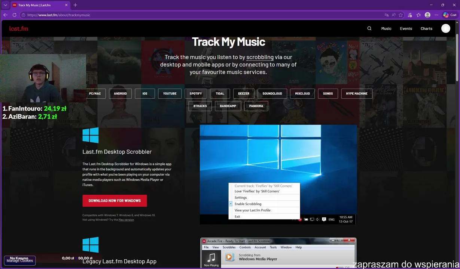460x269 pixels.
Task: Add this page to favorites star
Action: pyautogui.click(x=401, y=15)
